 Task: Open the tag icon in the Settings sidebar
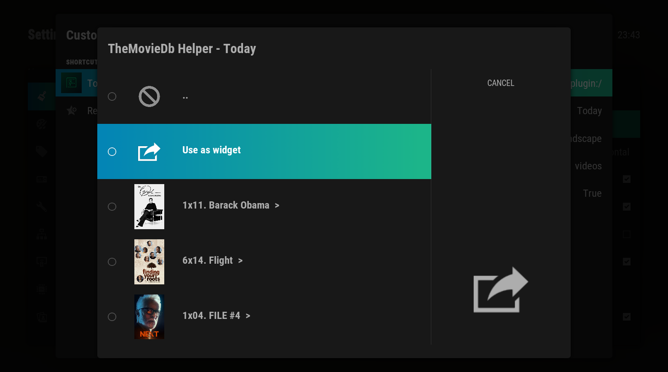(42, 152)
